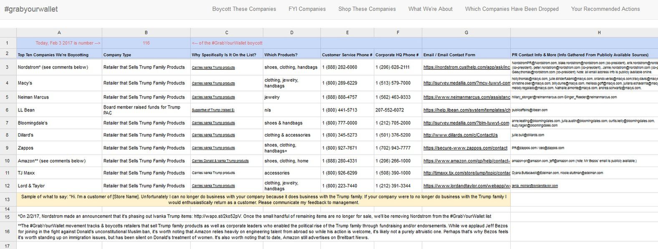This screenshot has width=658, height=249.
Task: Open the Boycott These Companies tab
Action: click(x=244, y=9)
